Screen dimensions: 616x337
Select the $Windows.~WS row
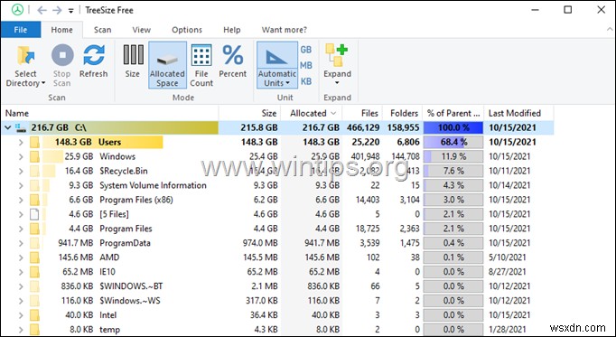point(277,301)
